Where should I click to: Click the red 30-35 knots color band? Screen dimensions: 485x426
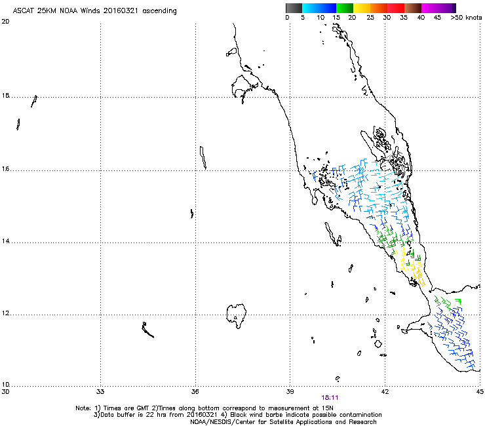pos(396,8)
